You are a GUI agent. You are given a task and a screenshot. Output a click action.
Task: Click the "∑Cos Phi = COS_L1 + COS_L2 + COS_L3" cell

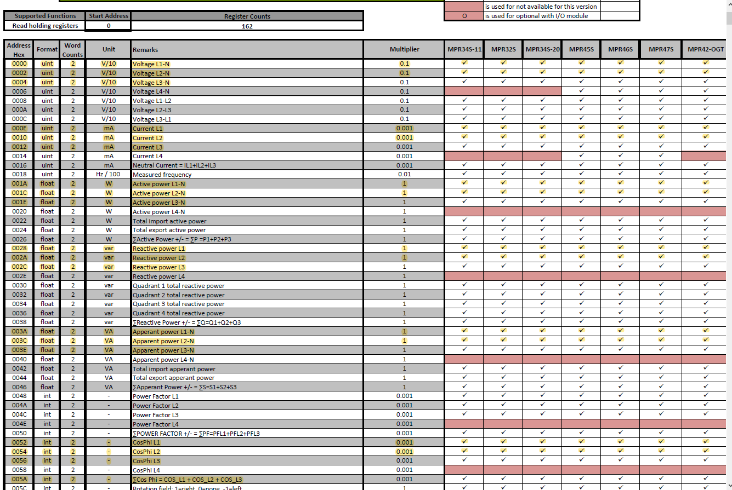coord(247,479)
